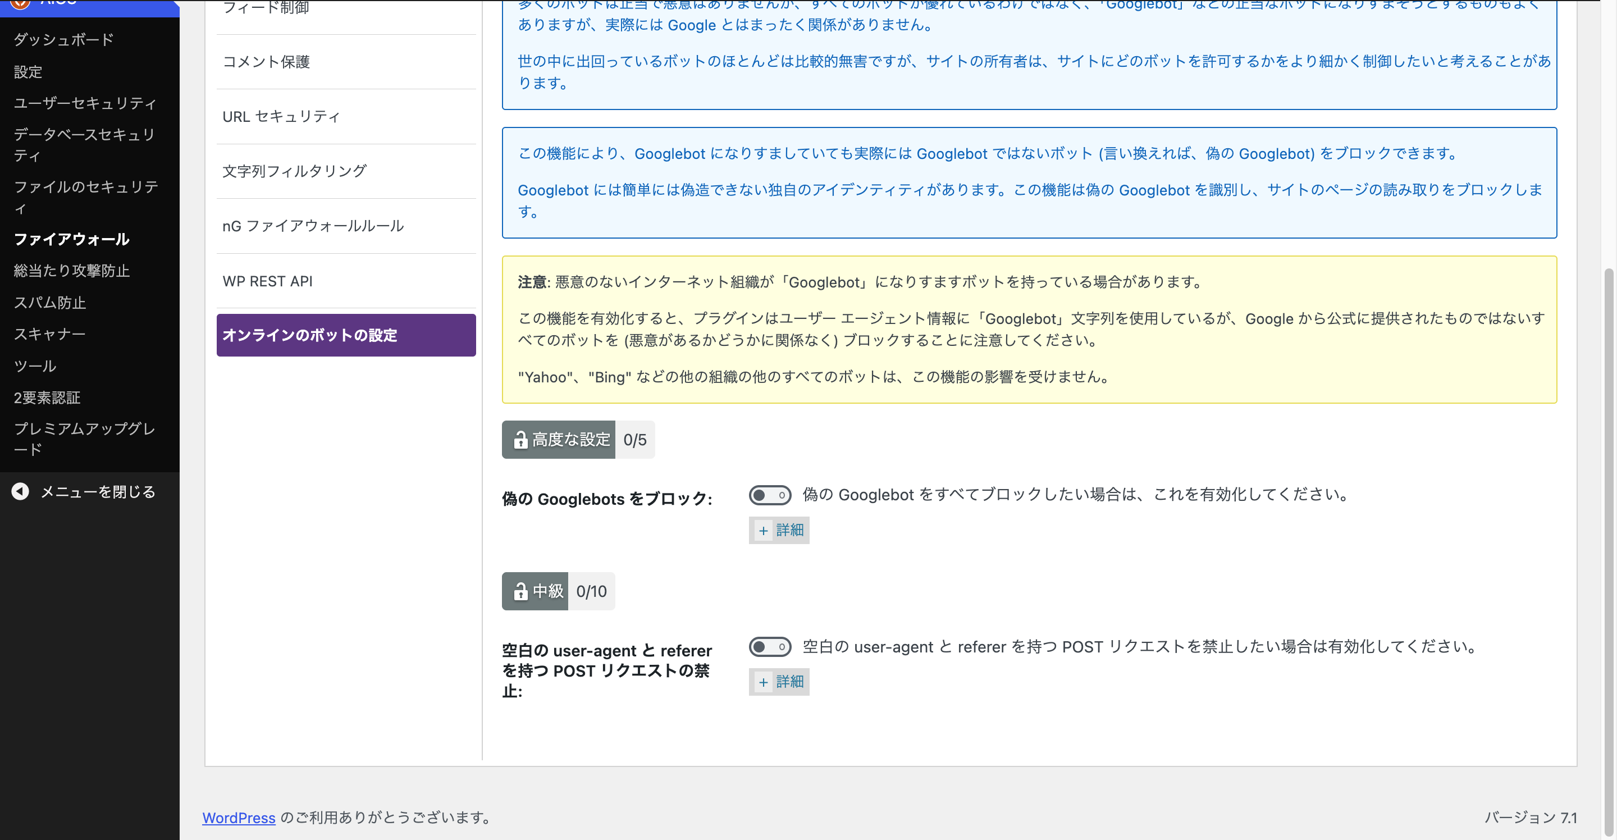Open スキャナー menu item

(x=49, y=334)
